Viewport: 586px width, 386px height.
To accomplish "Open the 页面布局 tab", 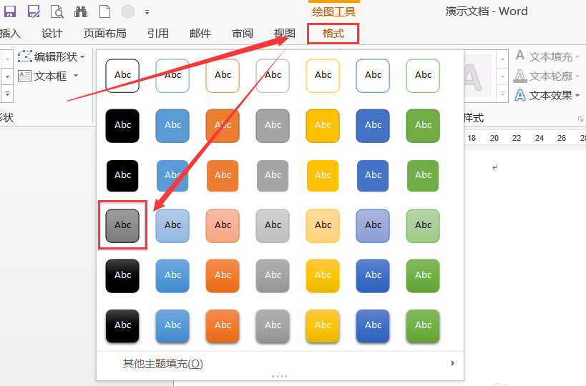I will (x=104, y=33).
